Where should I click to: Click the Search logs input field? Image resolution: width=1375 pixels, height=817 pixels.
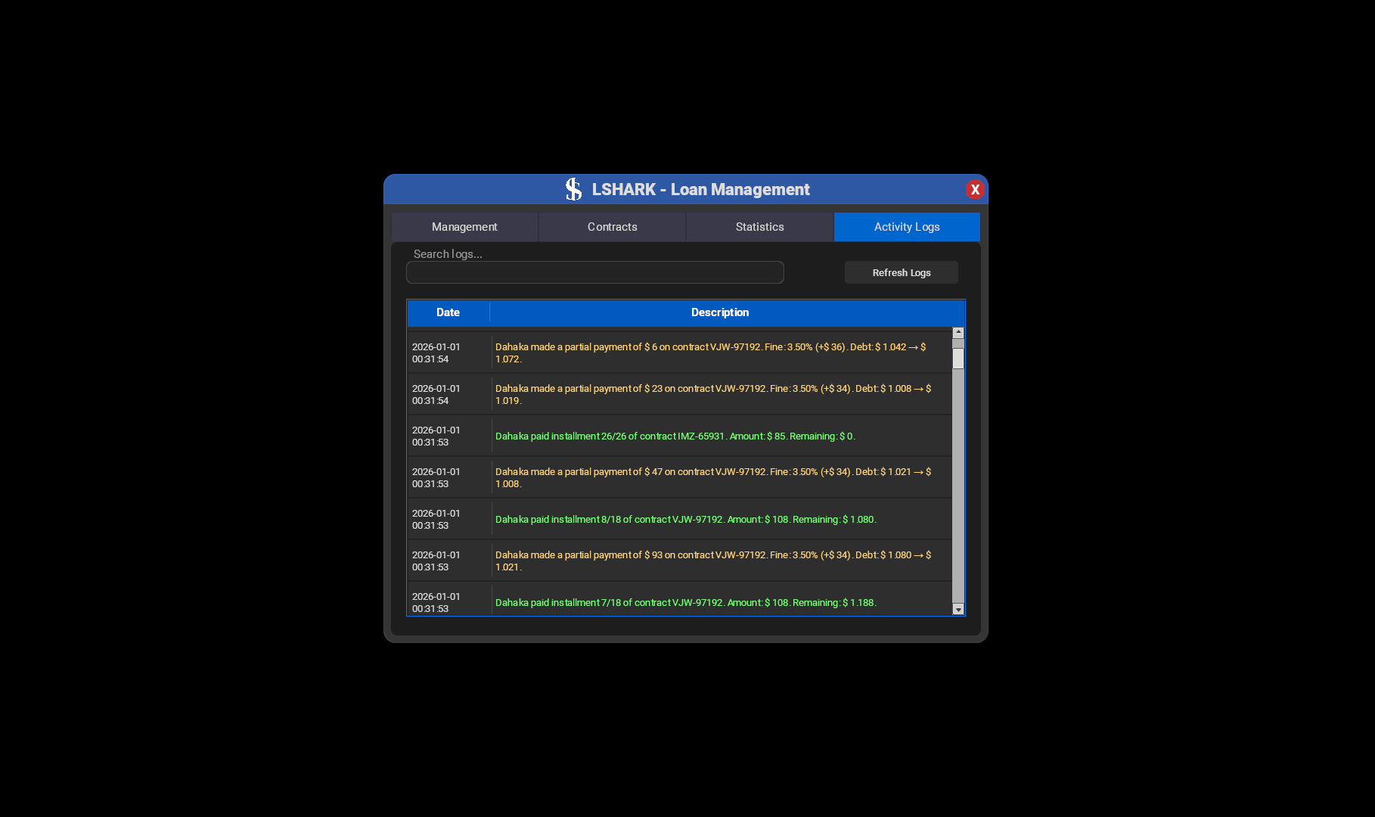point(595,272)
